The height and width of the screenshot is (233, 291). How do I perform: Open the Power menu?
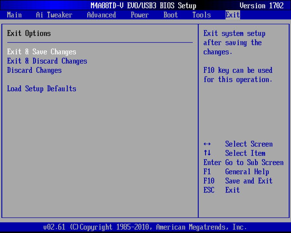[139, 15]
